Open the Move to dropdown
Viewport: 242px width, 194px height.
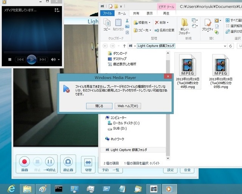click(x=142, y=23)
